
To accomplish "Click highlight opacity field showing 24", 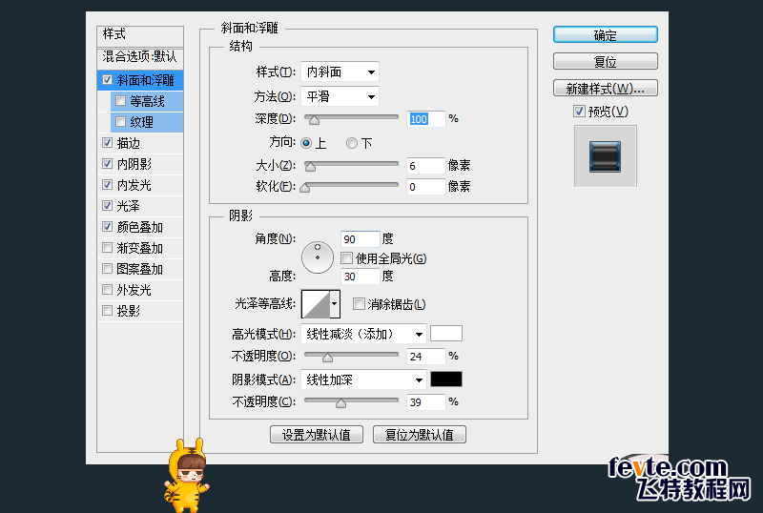I will (425, 357).
